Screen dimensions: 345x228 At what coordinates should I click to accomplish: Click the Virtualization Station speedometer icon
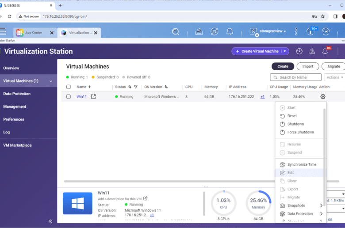click(x=299, y=51)
